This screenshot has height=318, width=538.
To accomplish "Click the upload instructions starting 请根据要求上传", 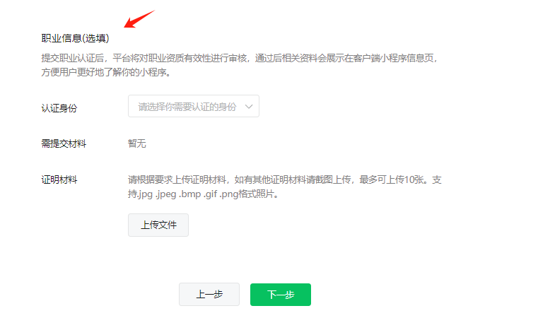I will [x=285, y=187].
